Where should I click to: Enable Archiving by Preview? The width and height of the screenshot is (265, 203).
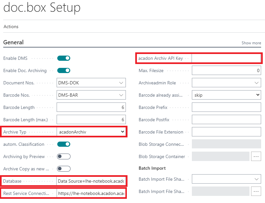(63, 156)
